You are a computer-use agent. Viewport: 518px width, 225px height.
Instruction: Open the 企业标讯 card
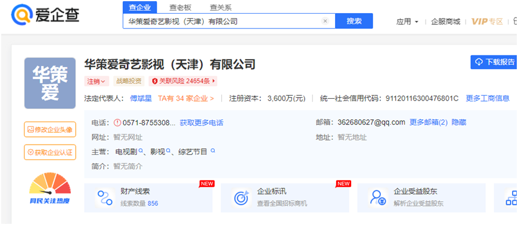285,198
